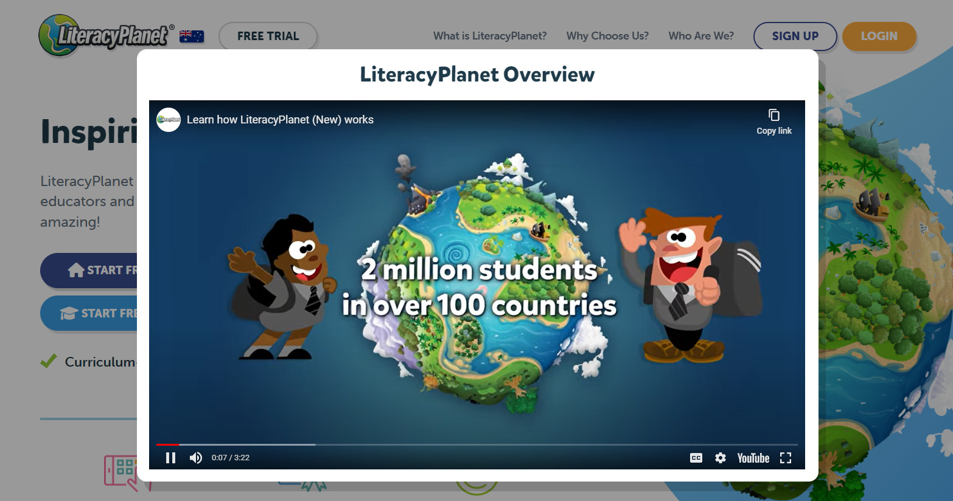The width and height of the screenshot is (953, 501).
Task: Mute the video volume speaker icon
Action: click(x=195, y=458)
